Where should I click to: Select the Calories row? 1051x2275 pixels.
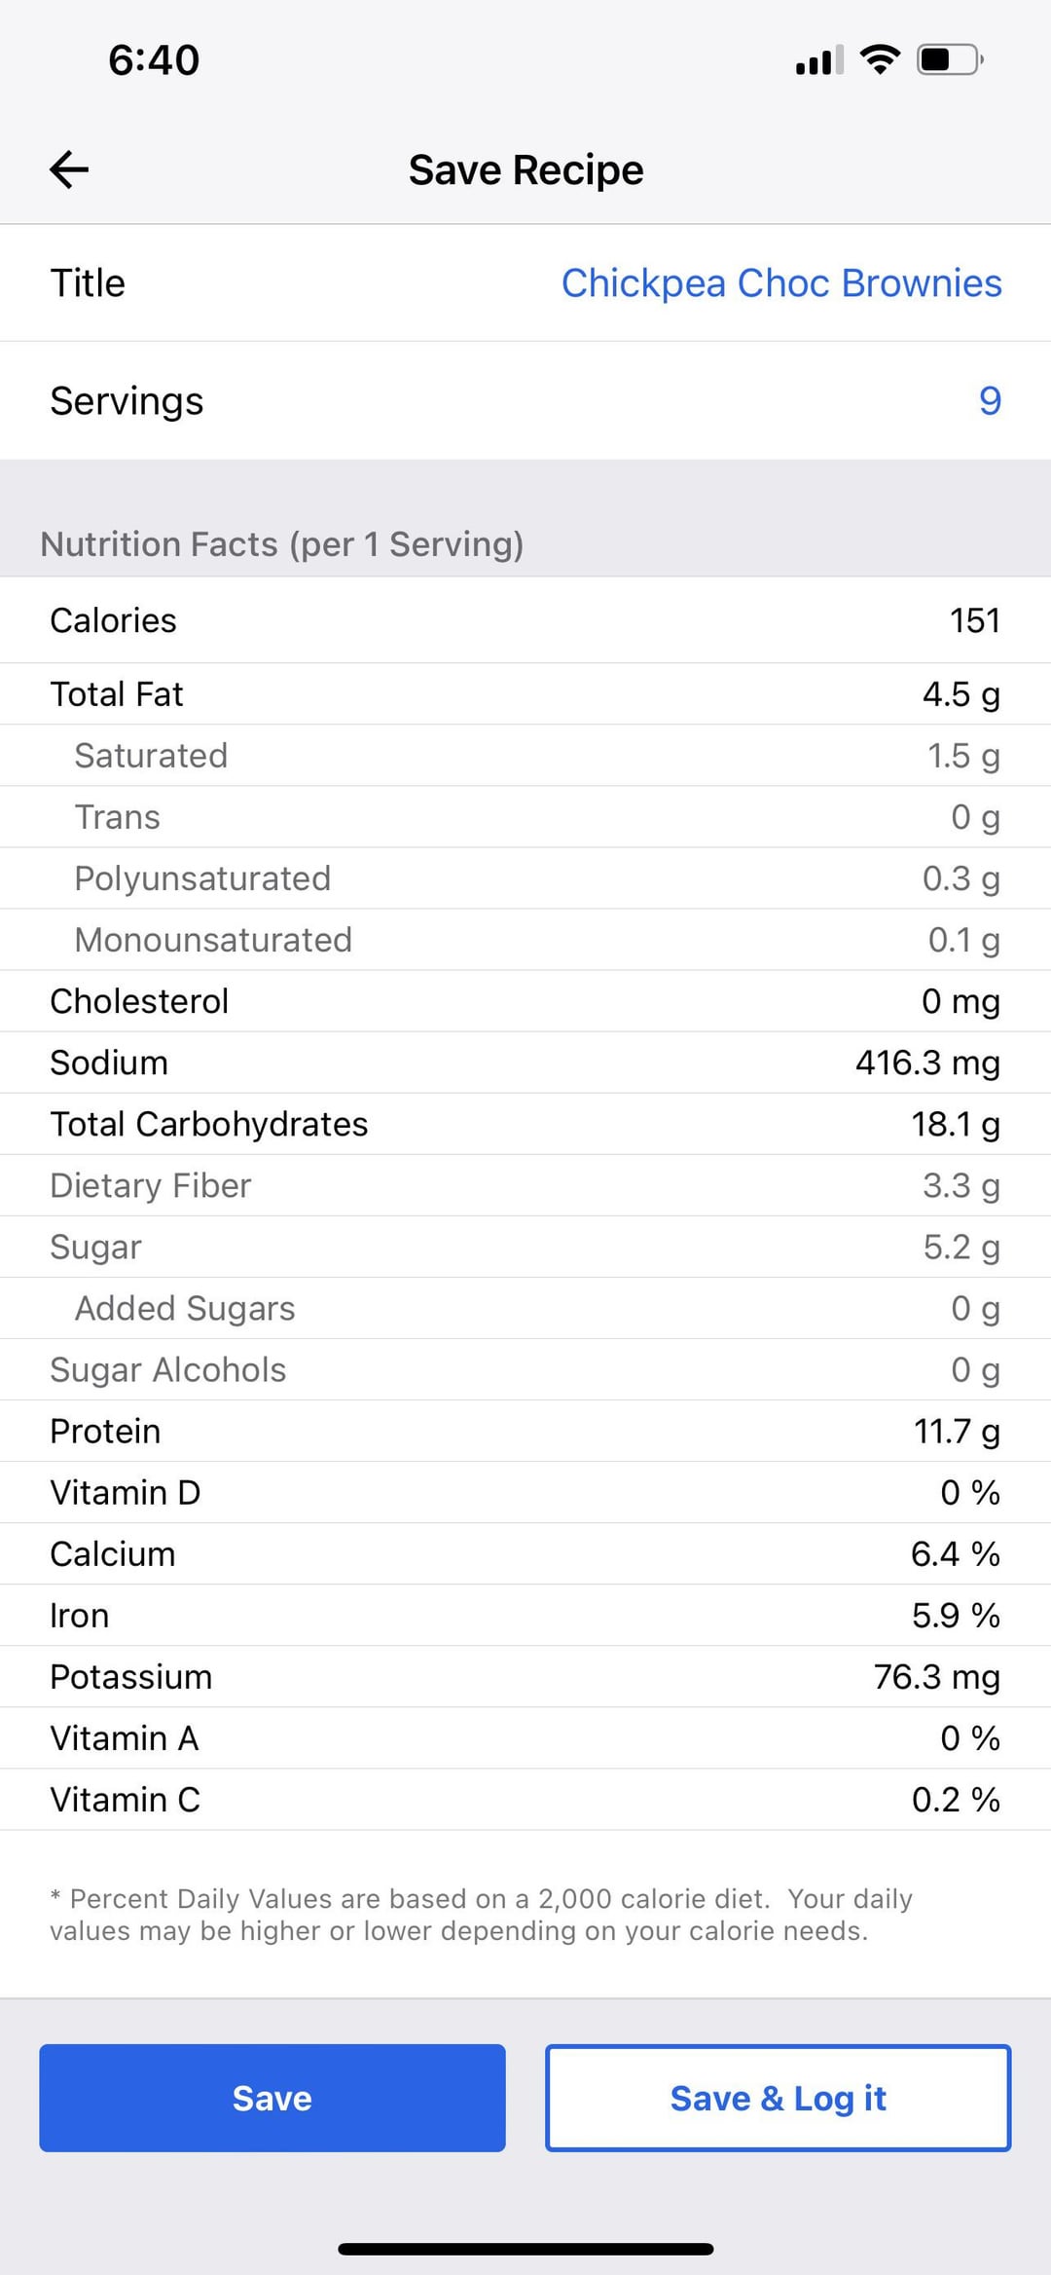click(x=525, y=620)
